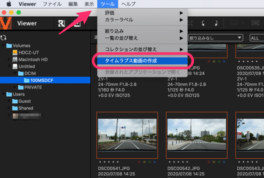Viewport: 264px width, 178px height.
Task: Click the five rating dots under DSC00541.JPG
Action: coord(109,162)
